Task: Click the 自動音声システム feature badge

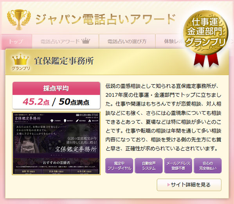Action: [x=148, y=166]
